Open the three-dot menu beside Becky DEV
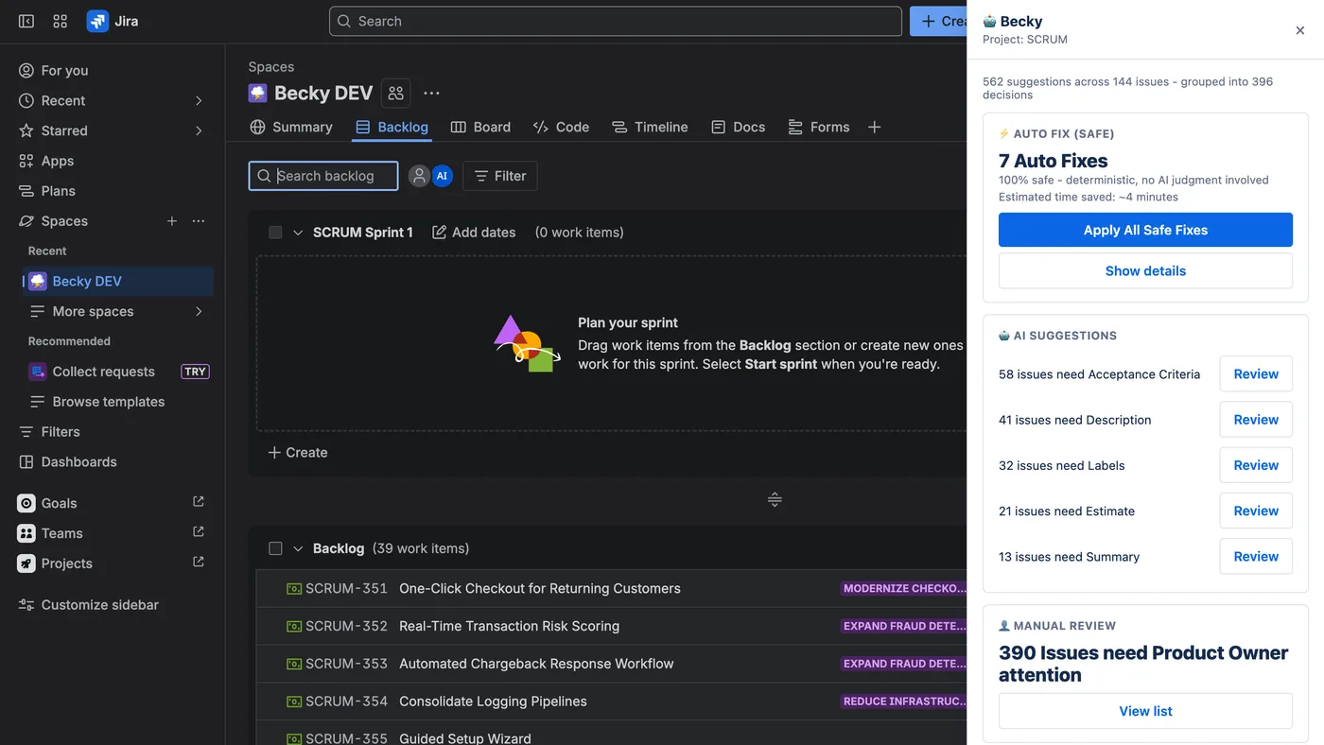 tap(431, 93)
